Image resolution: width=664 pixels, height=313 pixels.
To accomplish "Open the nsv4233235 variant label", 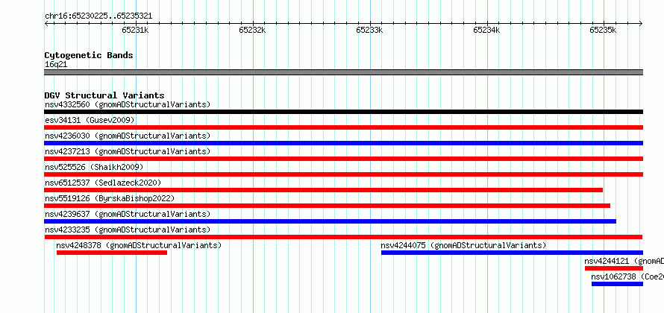I will (x=128, y=230).
